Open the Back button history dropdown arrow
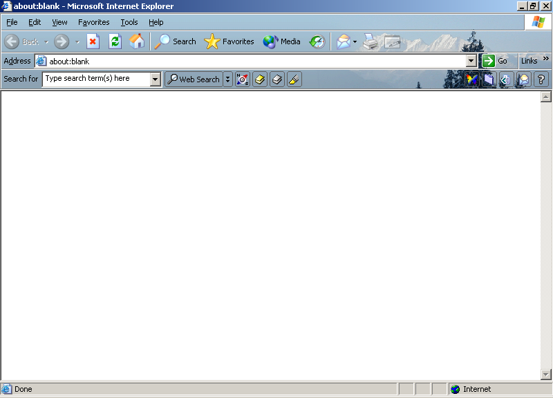 (x=46, y=42)
